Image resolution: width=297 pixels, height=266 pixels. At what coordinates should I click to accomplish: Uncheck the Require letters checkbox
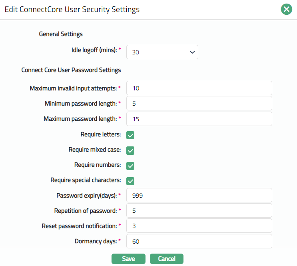point(130,135)
